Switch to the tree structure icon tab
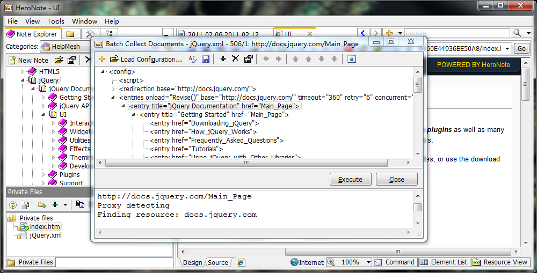Viewport: 537px width, 273px height. [x=109, y=34]
